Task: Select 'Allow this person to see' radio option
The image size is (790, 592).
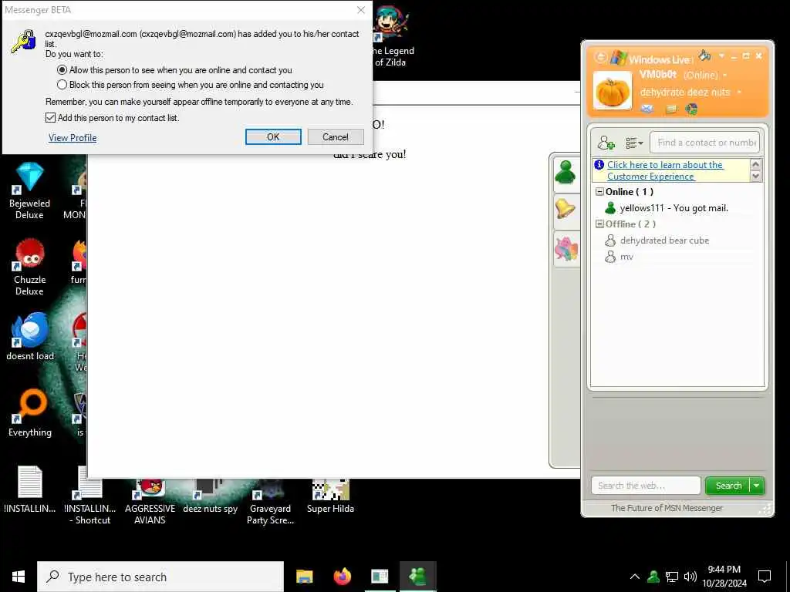Action: (62, 70)
